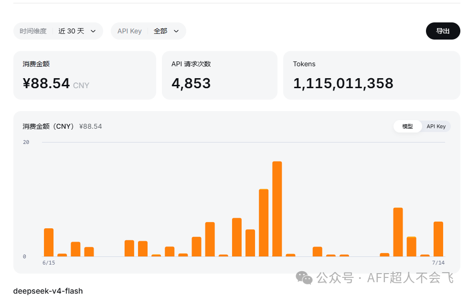Click the 7/14 axis label

click(x=438, y=263)
